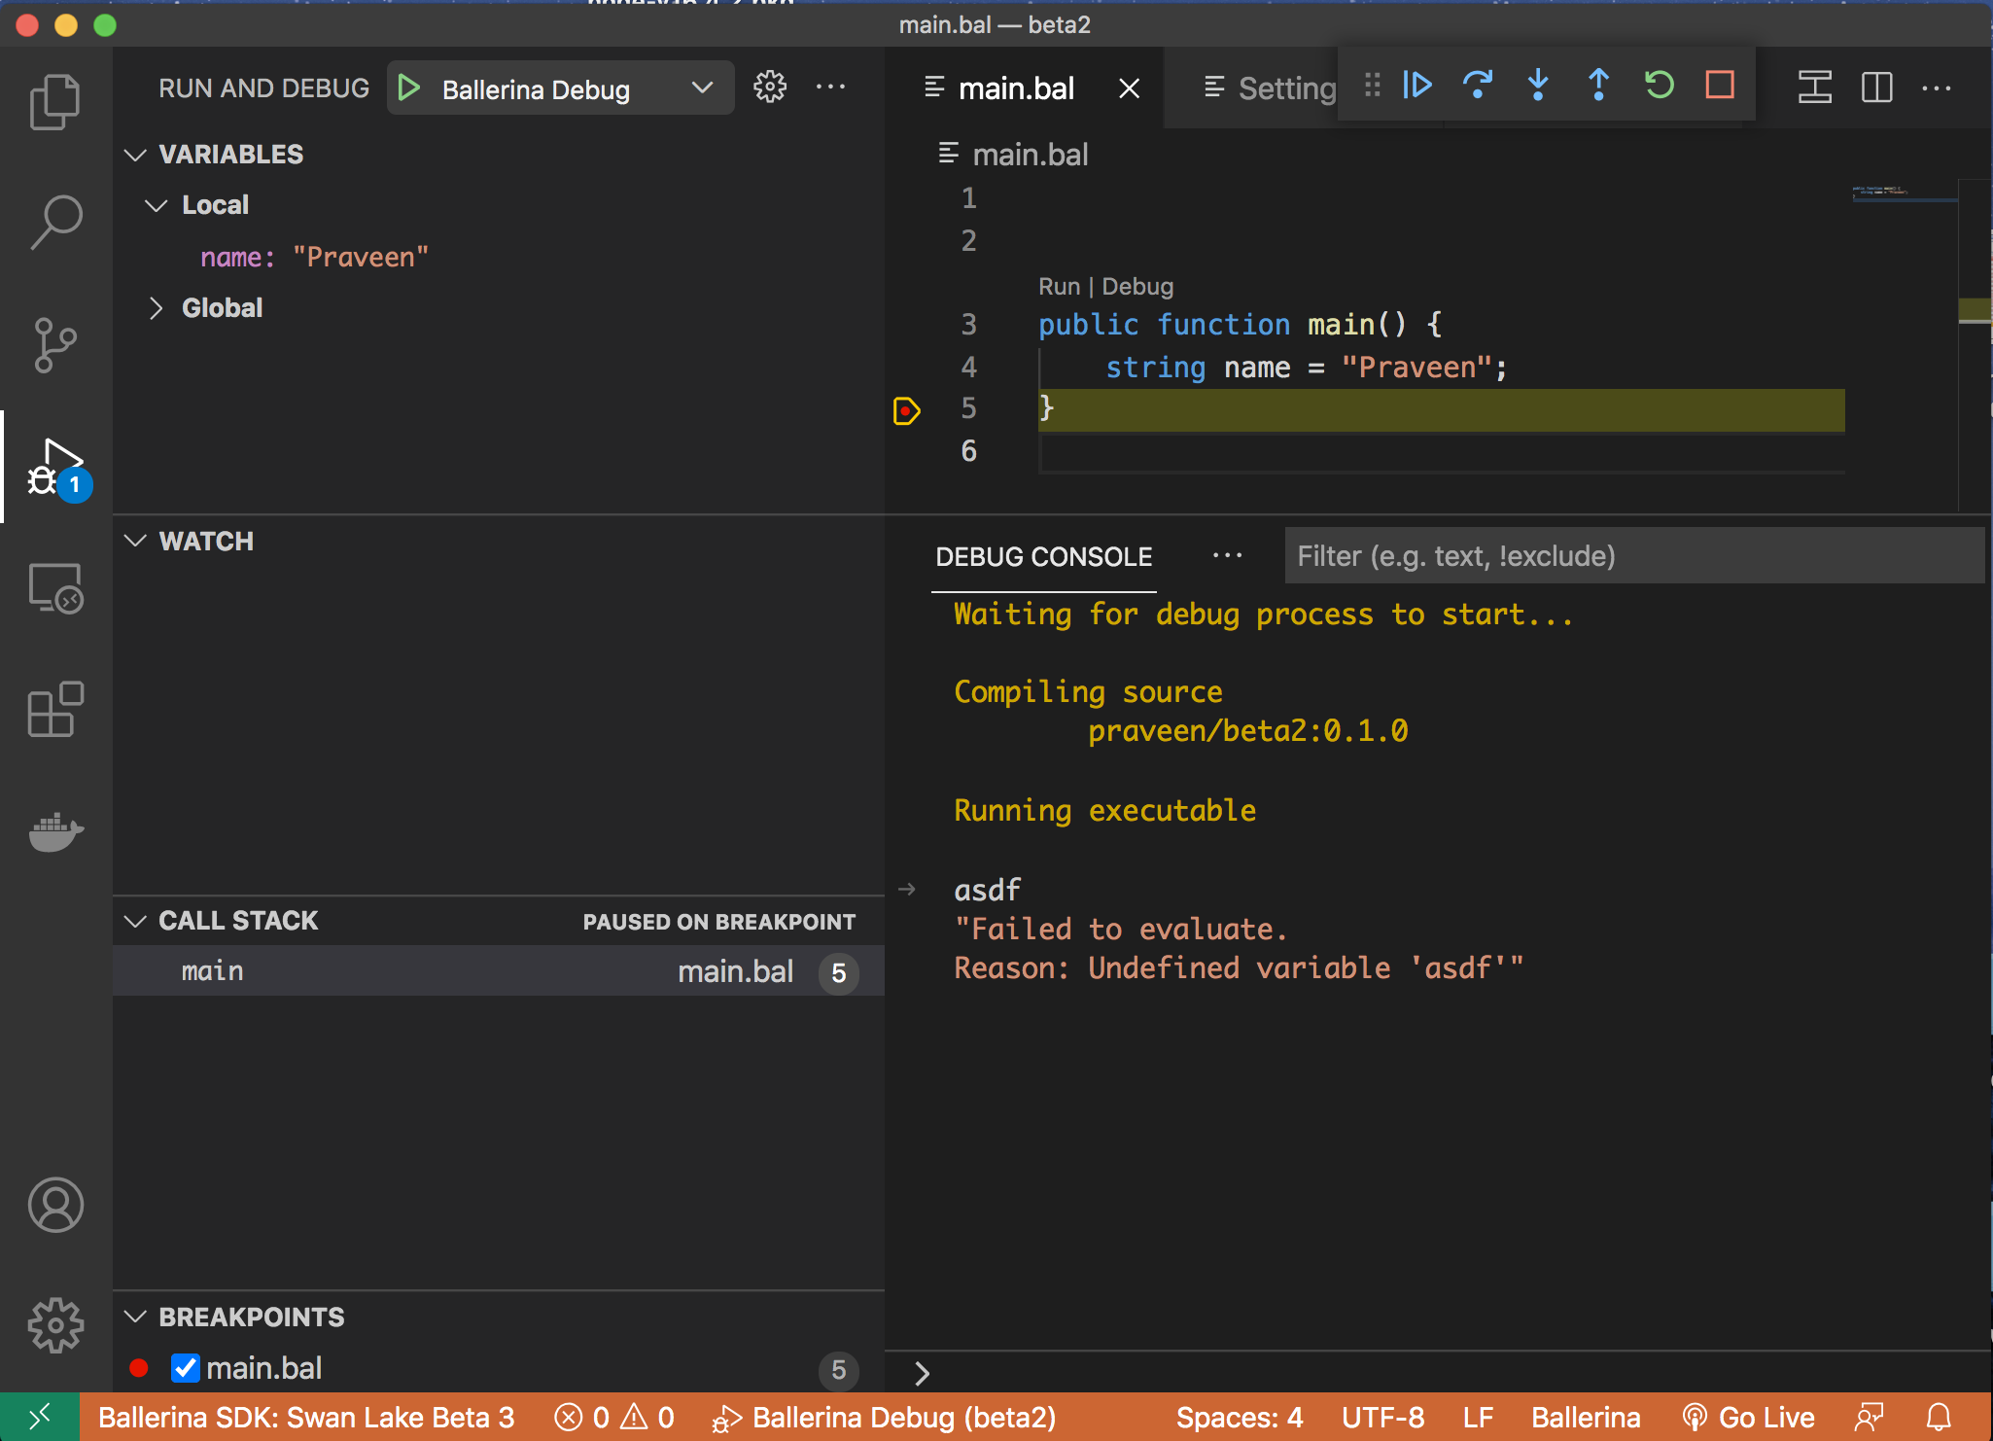Click the Debug Console filter input field

(x=1633, y=555)
